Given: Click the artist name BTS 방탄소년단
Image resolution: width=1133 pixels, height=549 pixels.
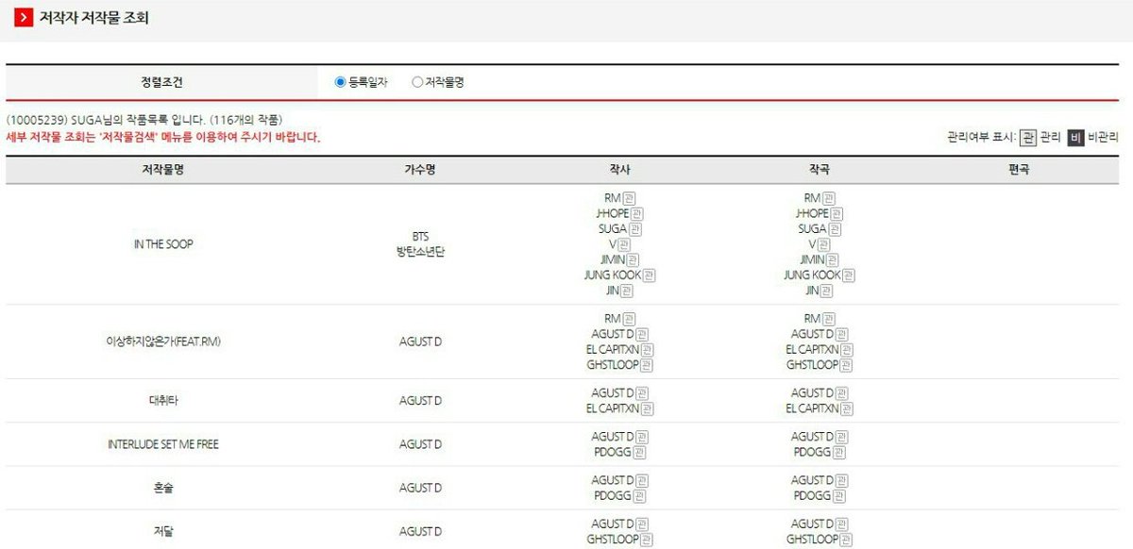Looking at the screenshot, I should [x=420, y=244].
